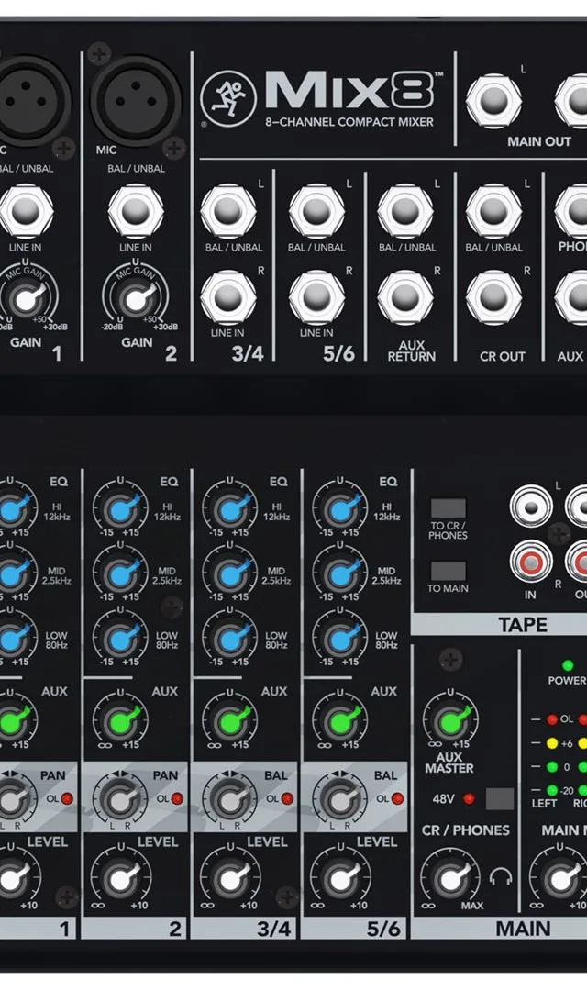Click the MAIN section label at the bottom
587x991 pixels.
click(523, 929)
